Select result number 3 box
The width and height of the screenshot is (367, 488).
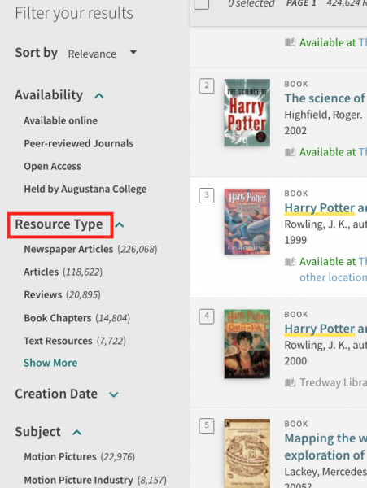207,195
